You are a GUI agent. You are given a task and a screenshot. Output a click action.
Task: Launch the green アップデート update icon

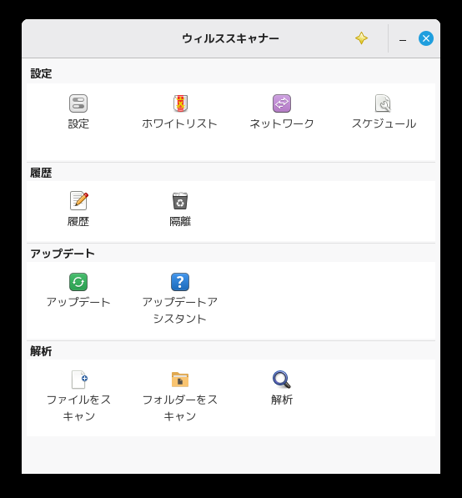coord(78,282)
